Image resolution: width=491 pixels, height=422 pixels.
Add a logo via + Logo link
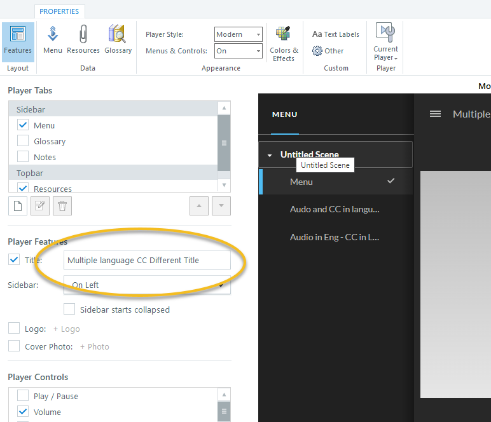66,329
